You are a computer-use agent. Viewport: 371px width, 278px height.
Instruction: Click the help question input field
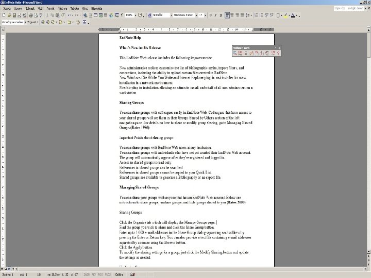(349, 8)
